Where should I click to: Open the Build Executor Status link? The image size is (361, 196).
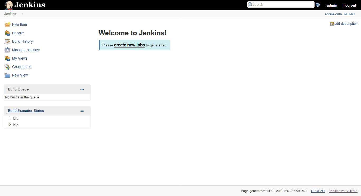click(26, 111)
